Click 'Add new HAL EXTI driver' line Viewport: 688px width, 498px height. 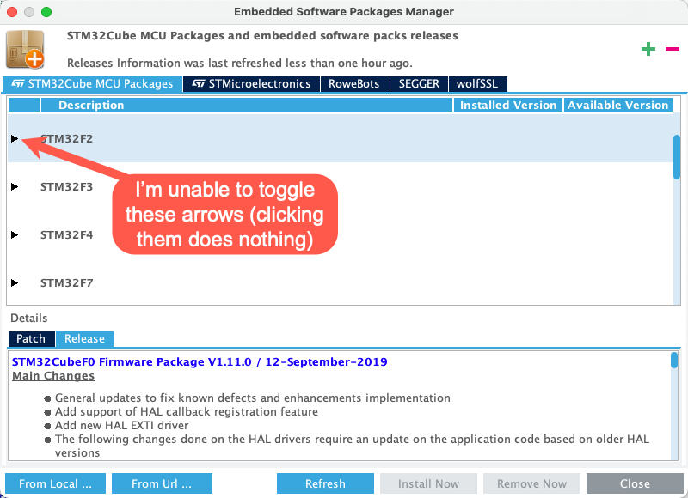(x=121, y=425)
